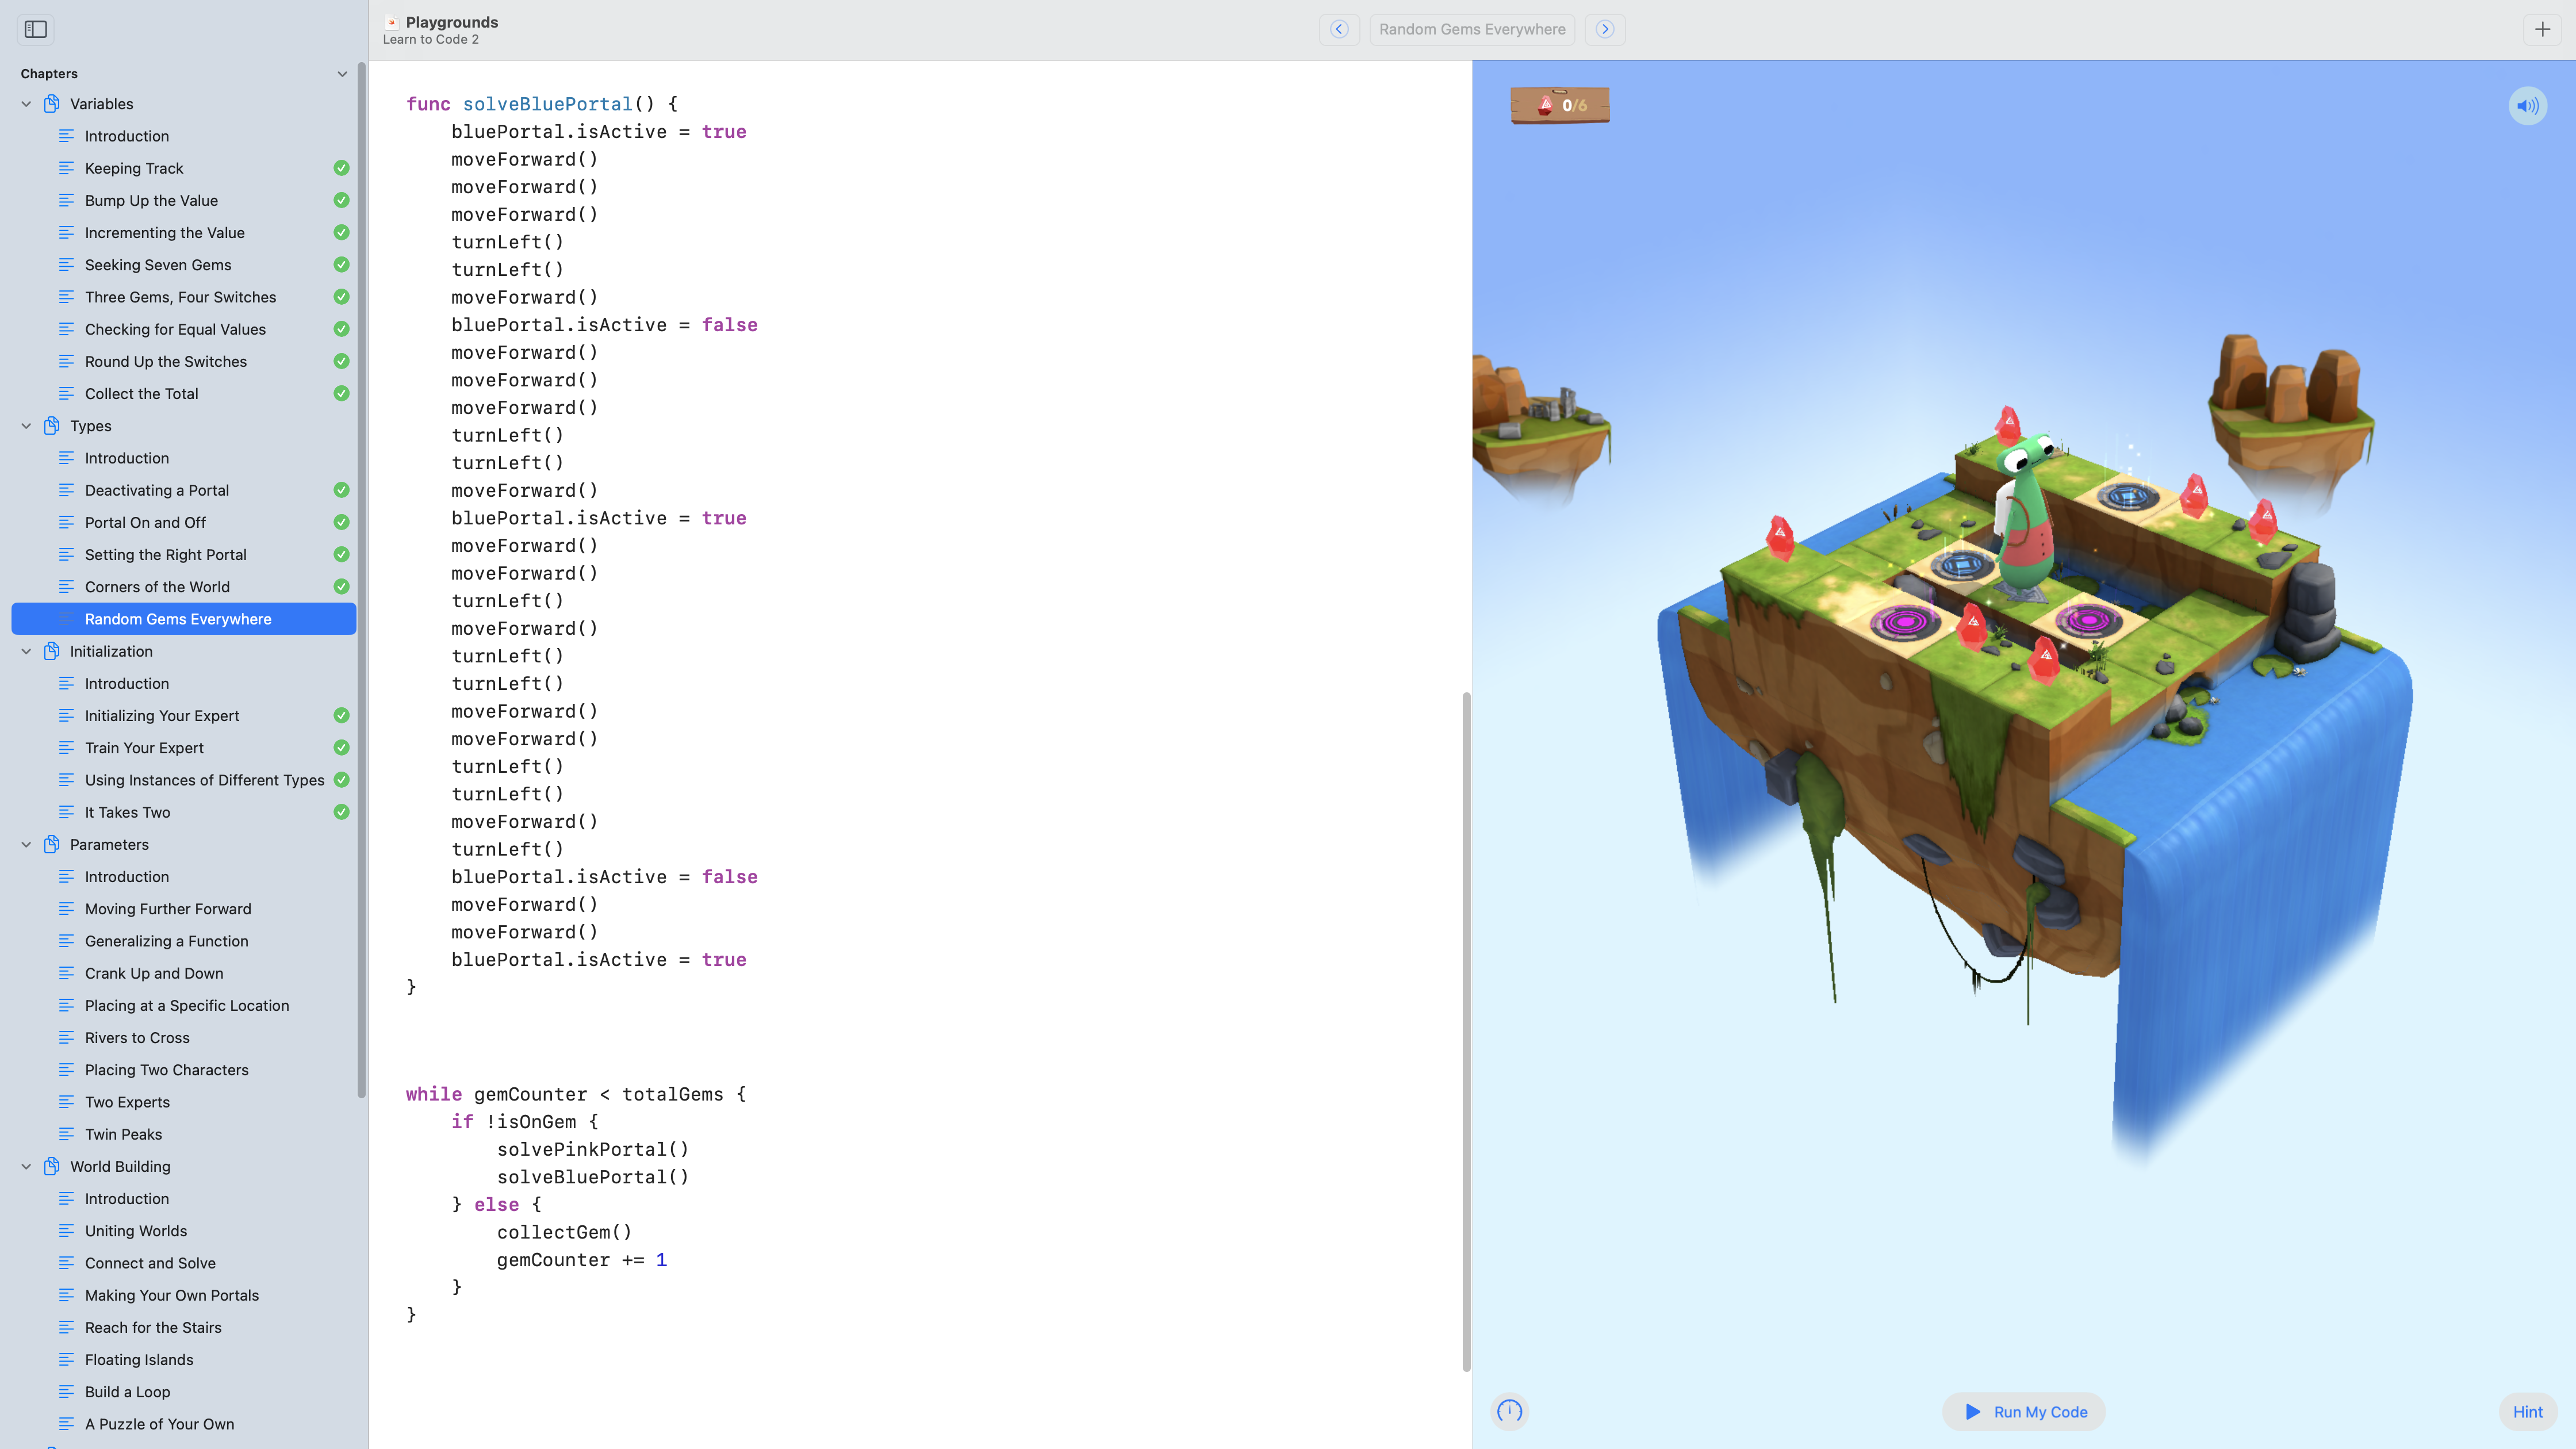Screen dimensions: 2576x1449
Task: Collapse the Initialization chapter
Action: pyautogui.click(x=26, y=651)
